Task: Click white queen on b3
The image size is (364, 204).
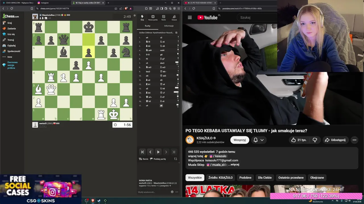Action: 51,89
